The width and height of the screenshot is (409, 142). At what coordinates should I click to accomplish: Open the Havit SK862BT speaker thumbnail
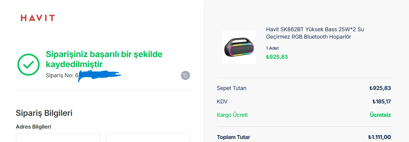[x=239, y=47]
